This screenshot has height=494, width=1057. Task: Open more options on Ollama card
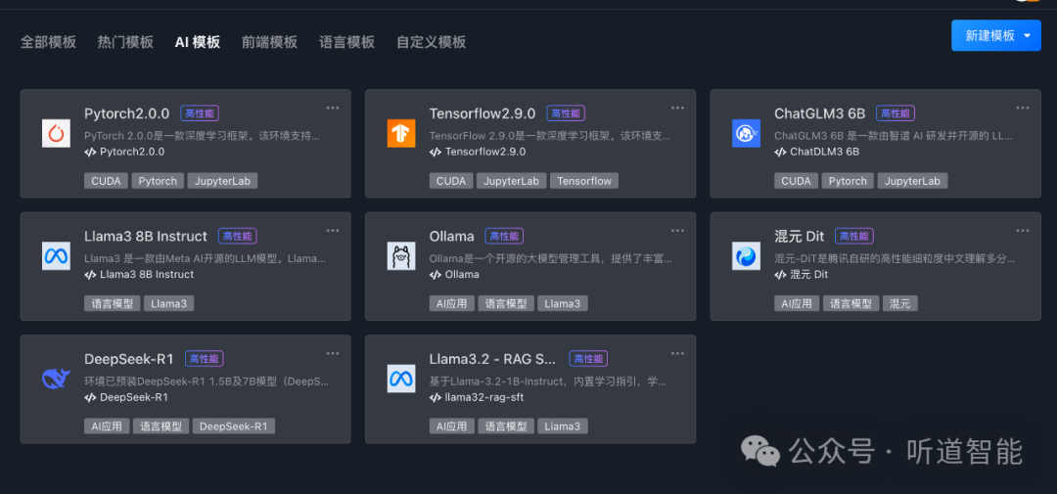click(677, 231)
